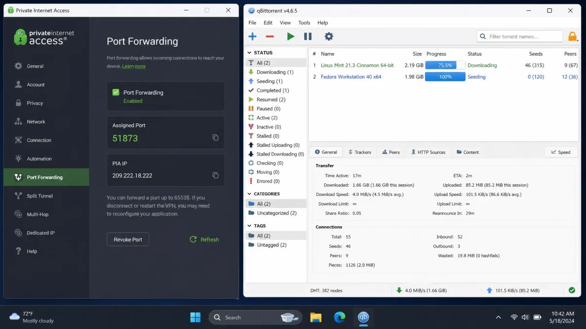Viewport: 586px width, 329px height.
Task: Open Split Tunnel section in PIA
Action: pyautogui.click(x=46, y=196)
